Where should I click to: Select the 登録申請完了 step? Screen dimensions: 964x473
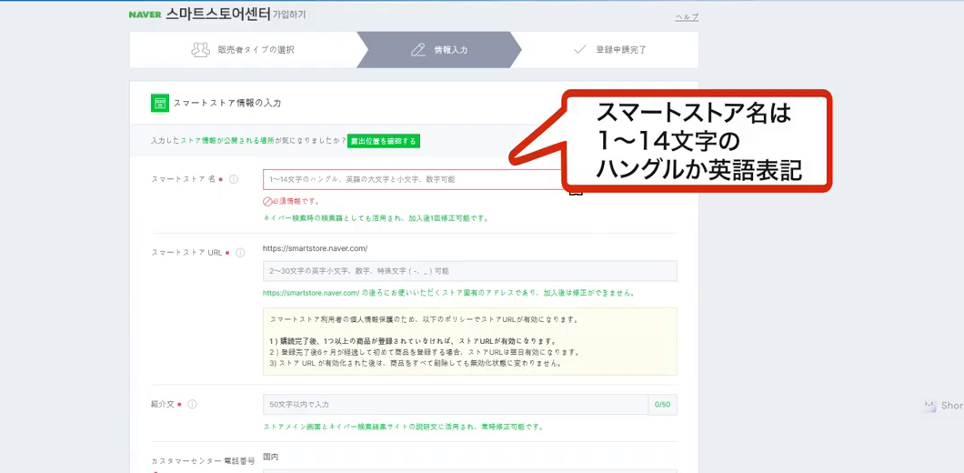(x=609, y=50)
